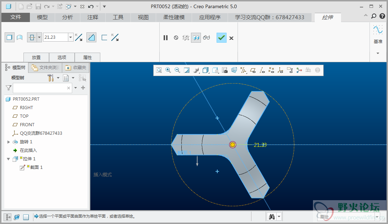The height and width of the screenshot is (224, 388).
Task: Switch to 工具 ribbon tab
Action: (x=118, y=17)
